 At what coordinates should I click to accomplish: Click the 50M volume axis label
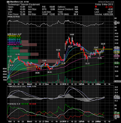point(5,69)
